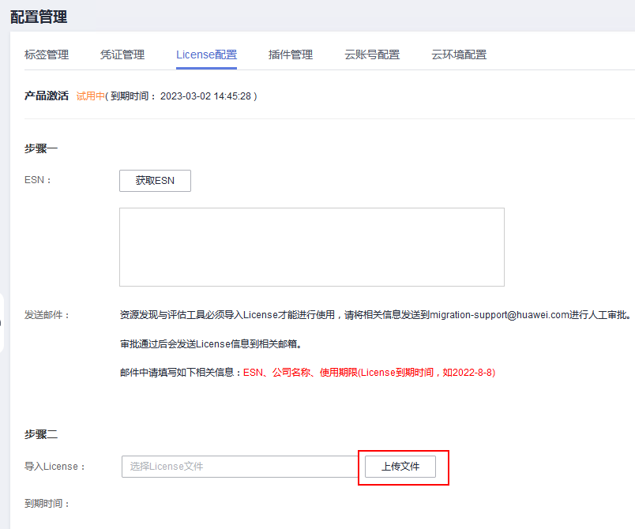Click the 步骤二 heading
635x529 pixels.
pos(41,434)
